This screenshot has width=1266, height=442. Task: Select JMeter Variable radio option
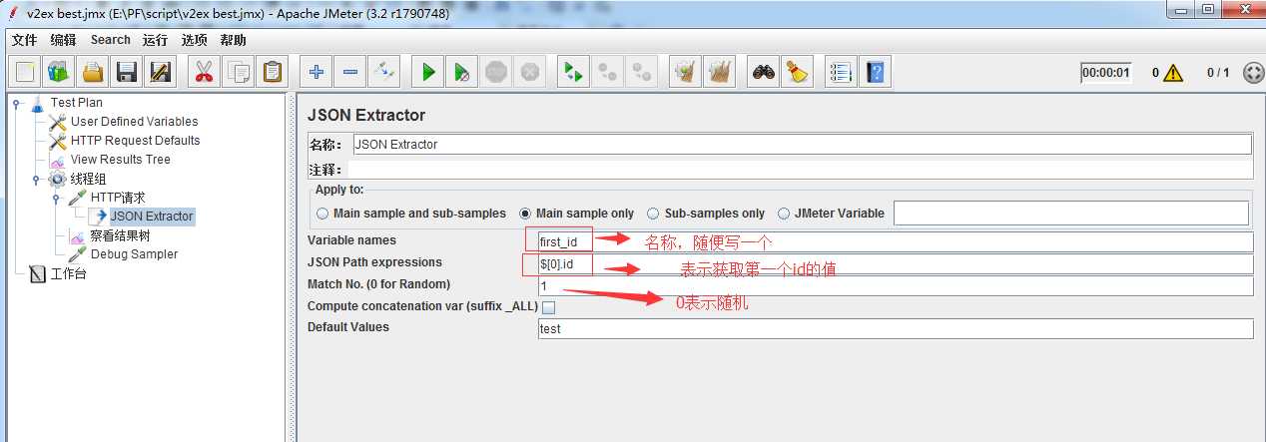(831, 214)
